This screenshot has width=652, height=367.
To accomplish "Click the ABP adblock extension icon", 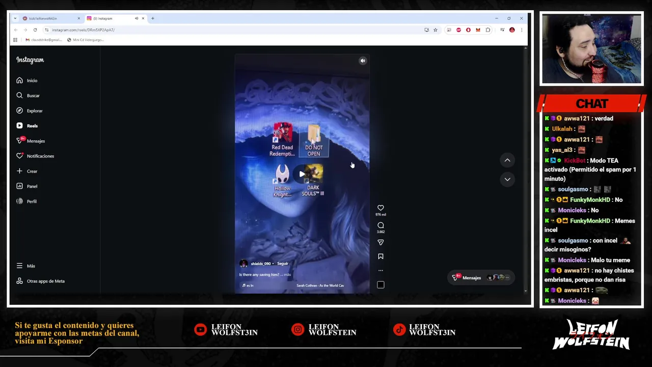I will tap(458, 30).
